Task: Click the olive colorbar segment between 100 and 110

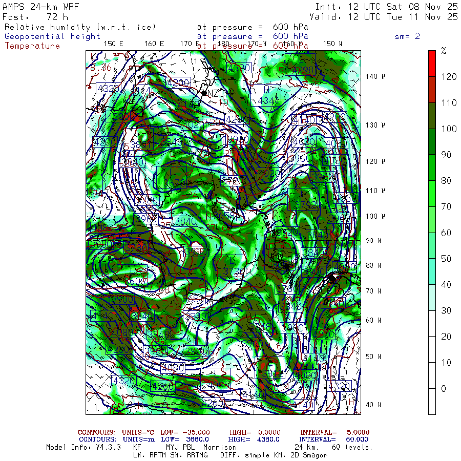Action: click(432, 116)
